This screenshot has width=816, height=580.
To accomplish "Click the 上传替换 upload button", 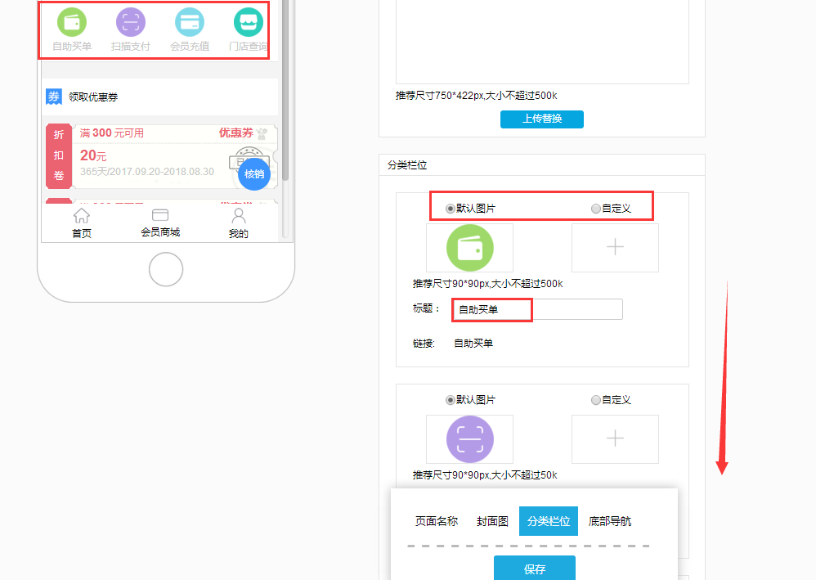I will pos(542,119).
